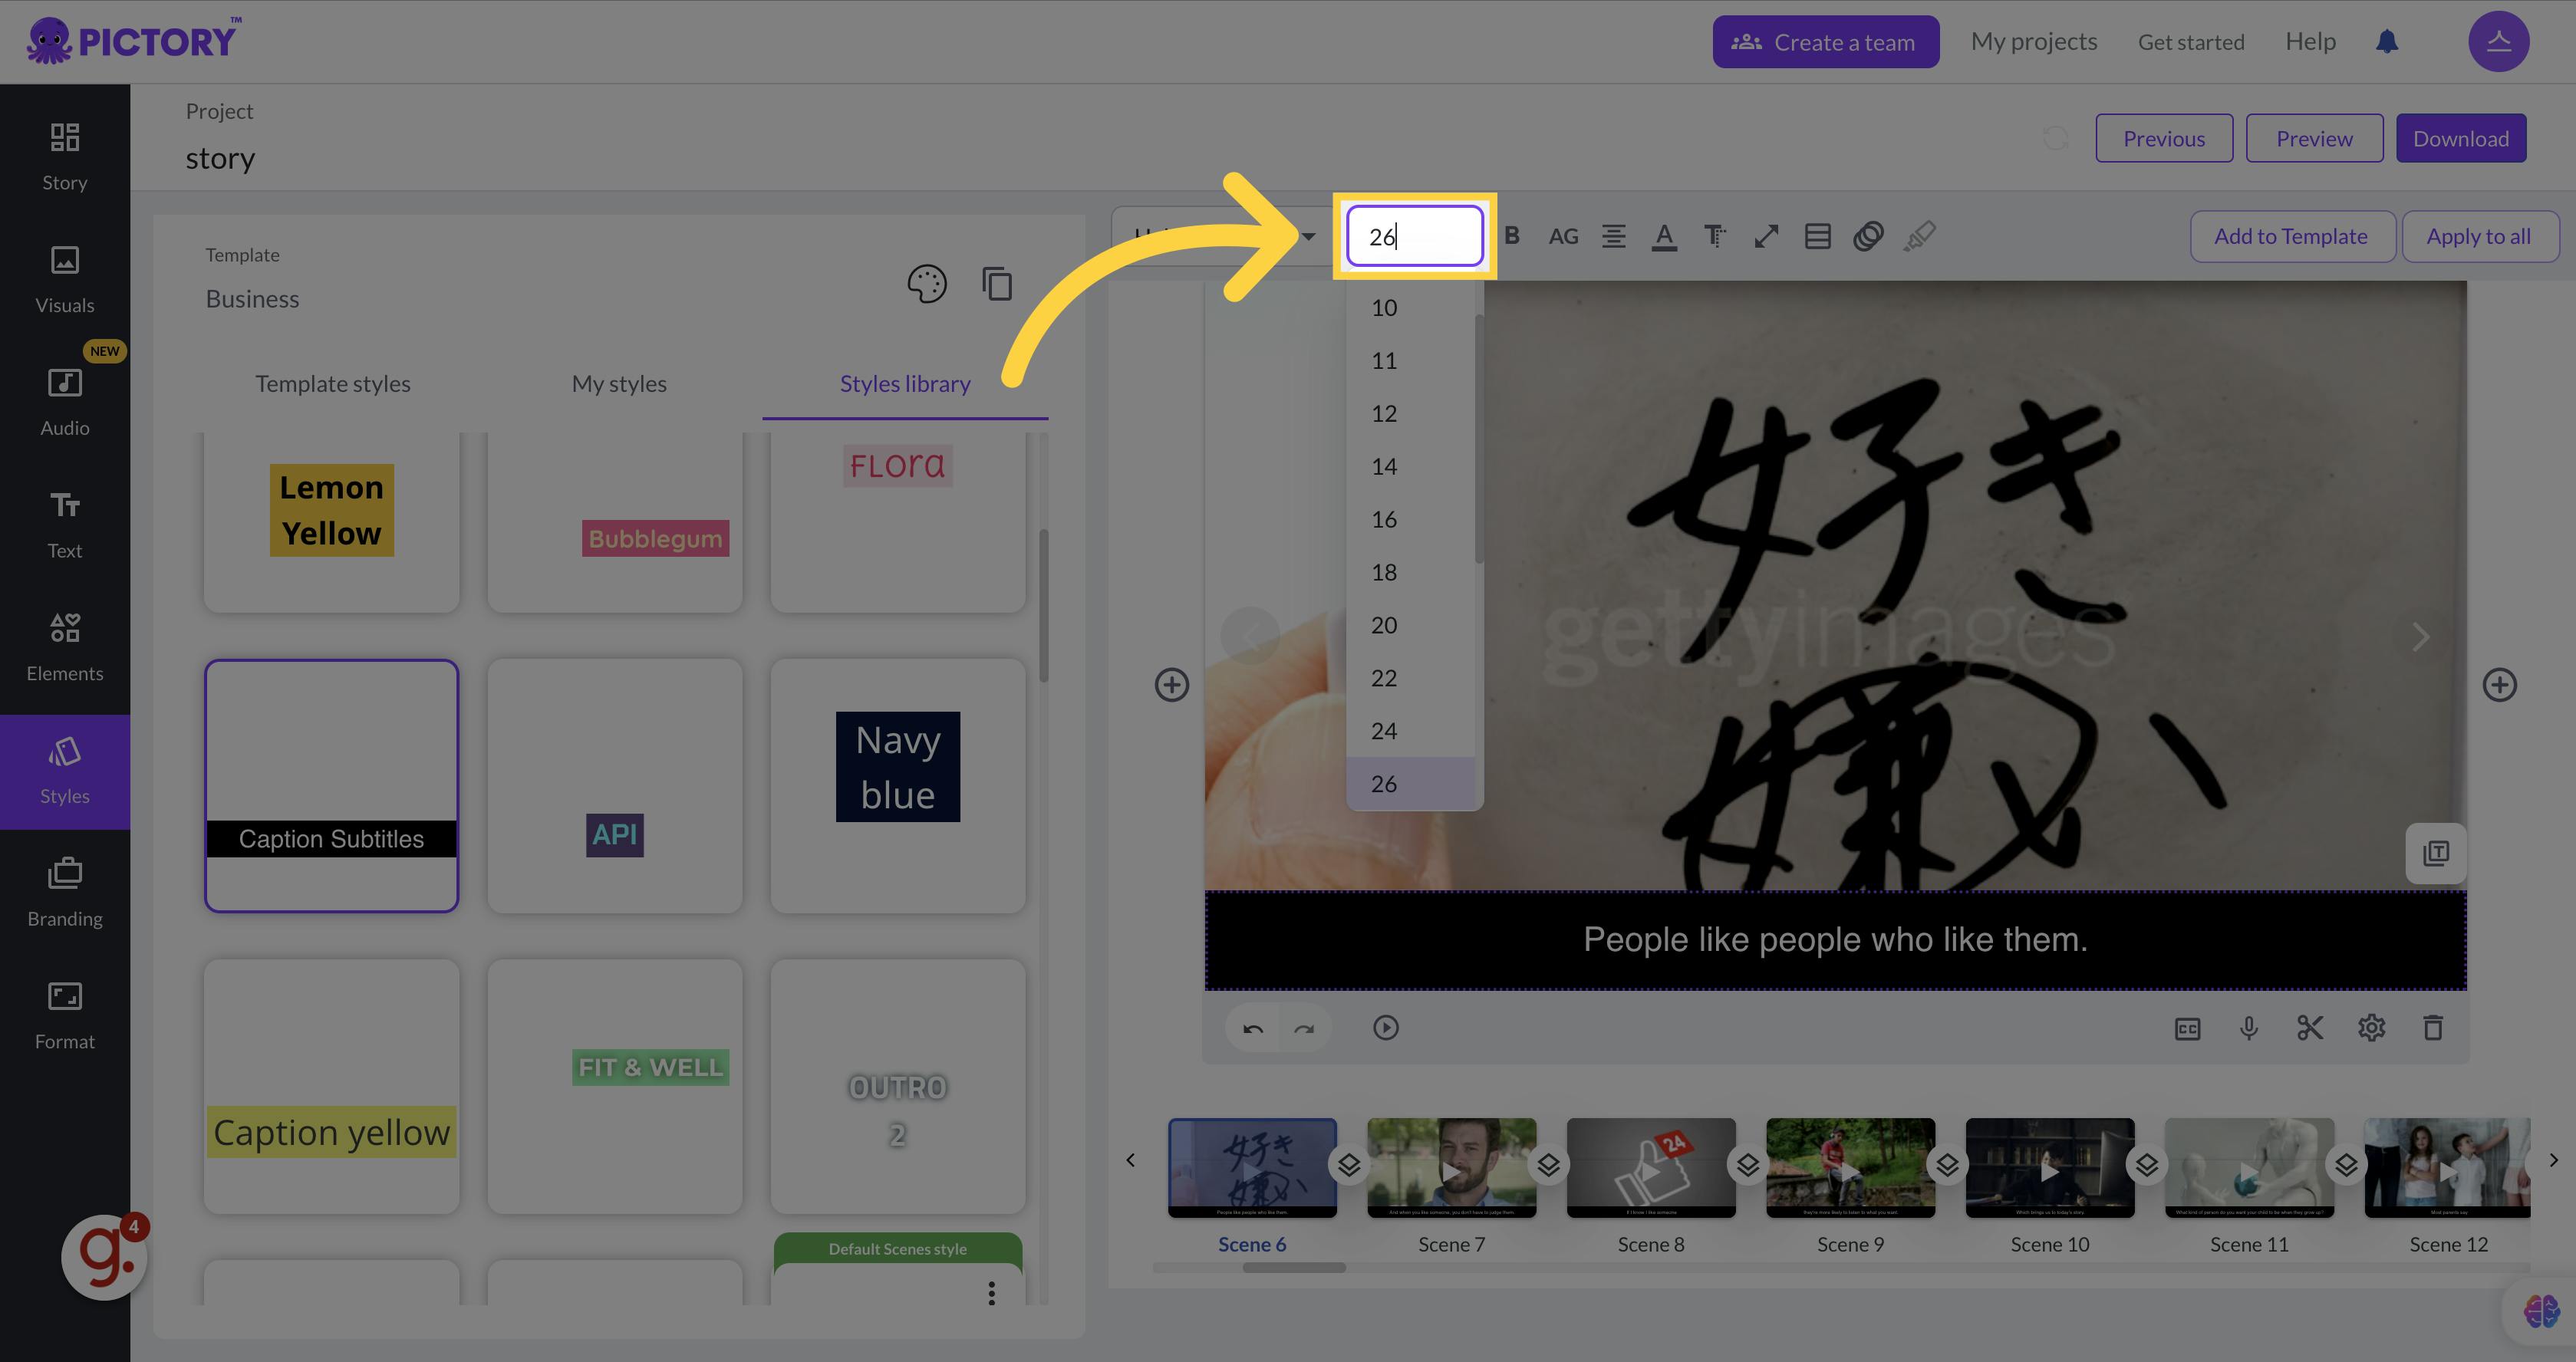Open the Audio sidebar section

pyautogui.click(x=65, y=402)
